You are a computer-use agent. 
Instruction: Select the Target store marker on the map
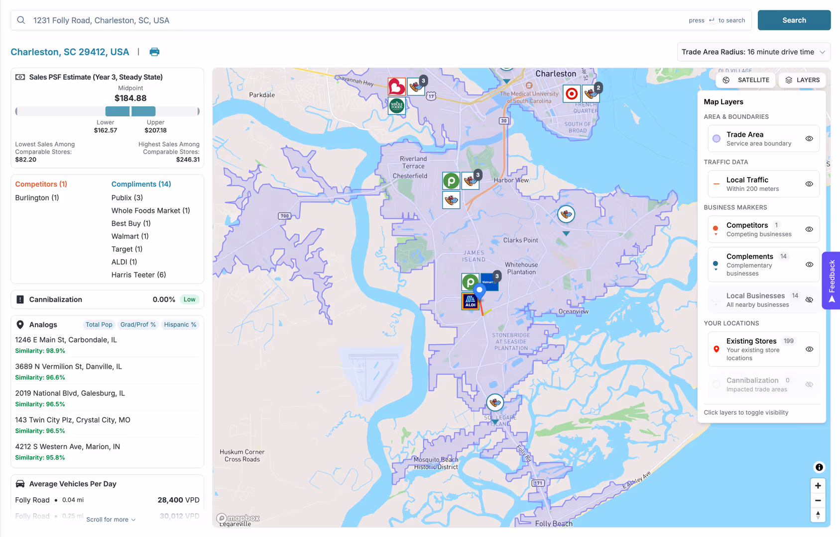[571, 93]
